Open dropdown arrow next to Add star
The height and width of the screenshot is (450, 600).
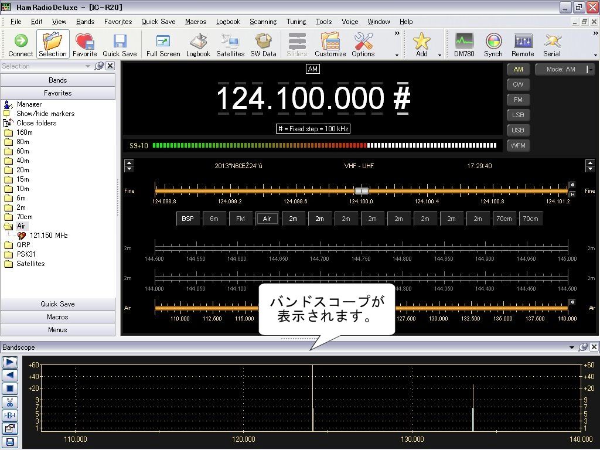coord(439,55)
